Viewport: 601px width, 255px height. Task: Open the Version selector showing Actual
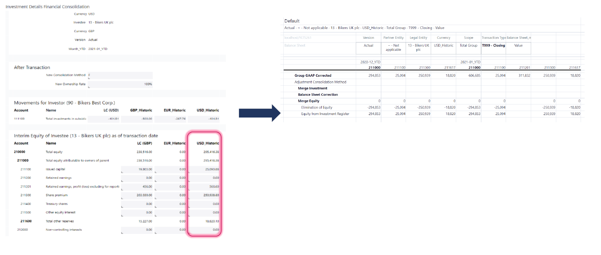click(368, 46)
